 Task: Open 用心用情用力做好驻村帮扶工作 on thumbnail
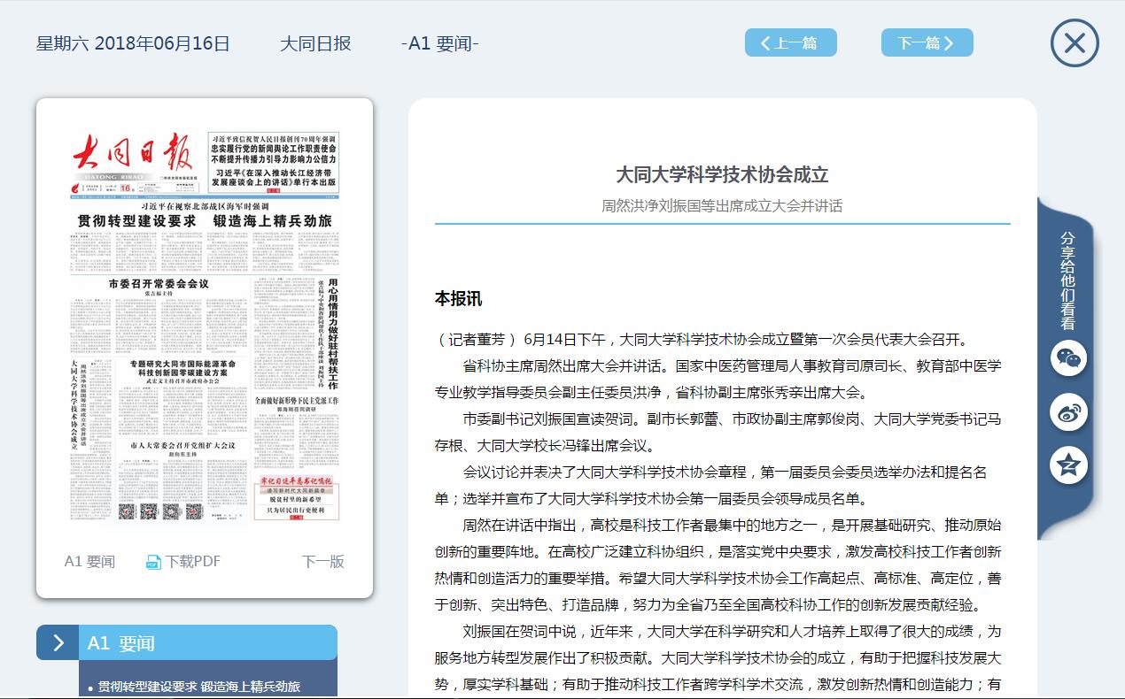pyautogui.click(x=333, y=334)
